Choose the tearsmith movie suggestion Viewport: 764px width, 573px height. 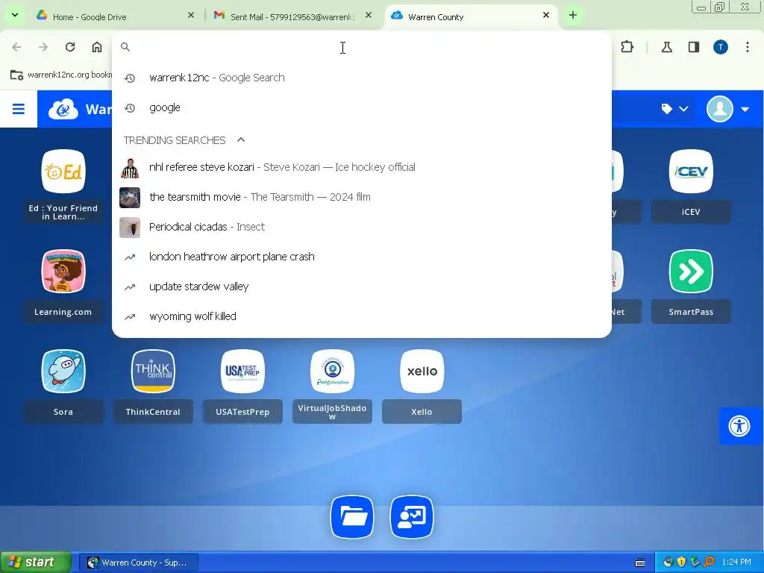click(x=362, y=197)
